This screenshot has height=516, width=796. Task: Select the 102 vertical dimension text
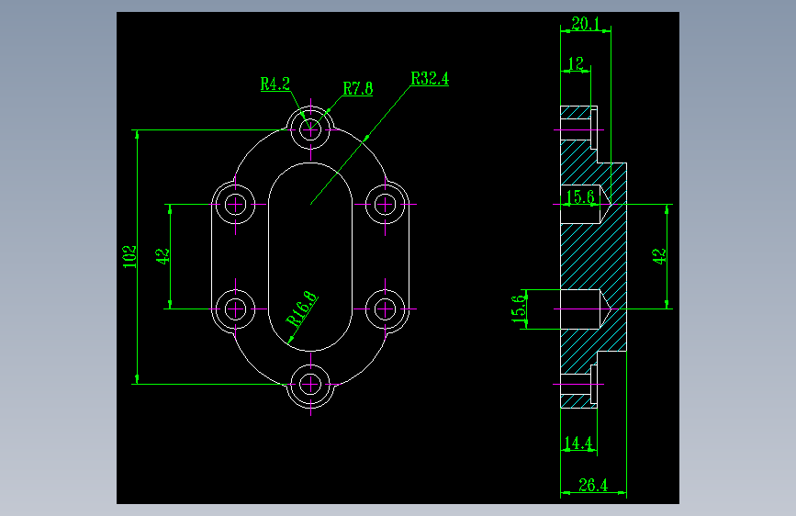tap(130, 257)
